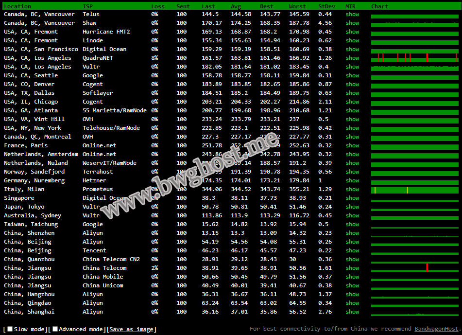The image size is (462, 335).
Task: Click show for Sandefjord Terrahost
Action: point(352,172)
